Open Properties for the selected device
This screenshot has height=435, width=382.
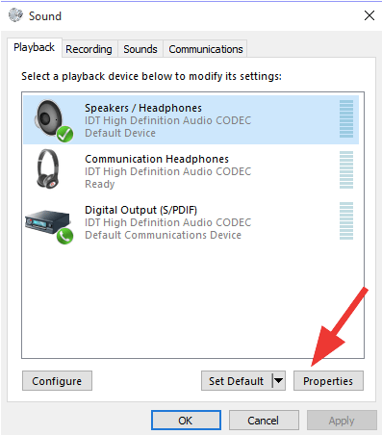click(x=328, y=381)
